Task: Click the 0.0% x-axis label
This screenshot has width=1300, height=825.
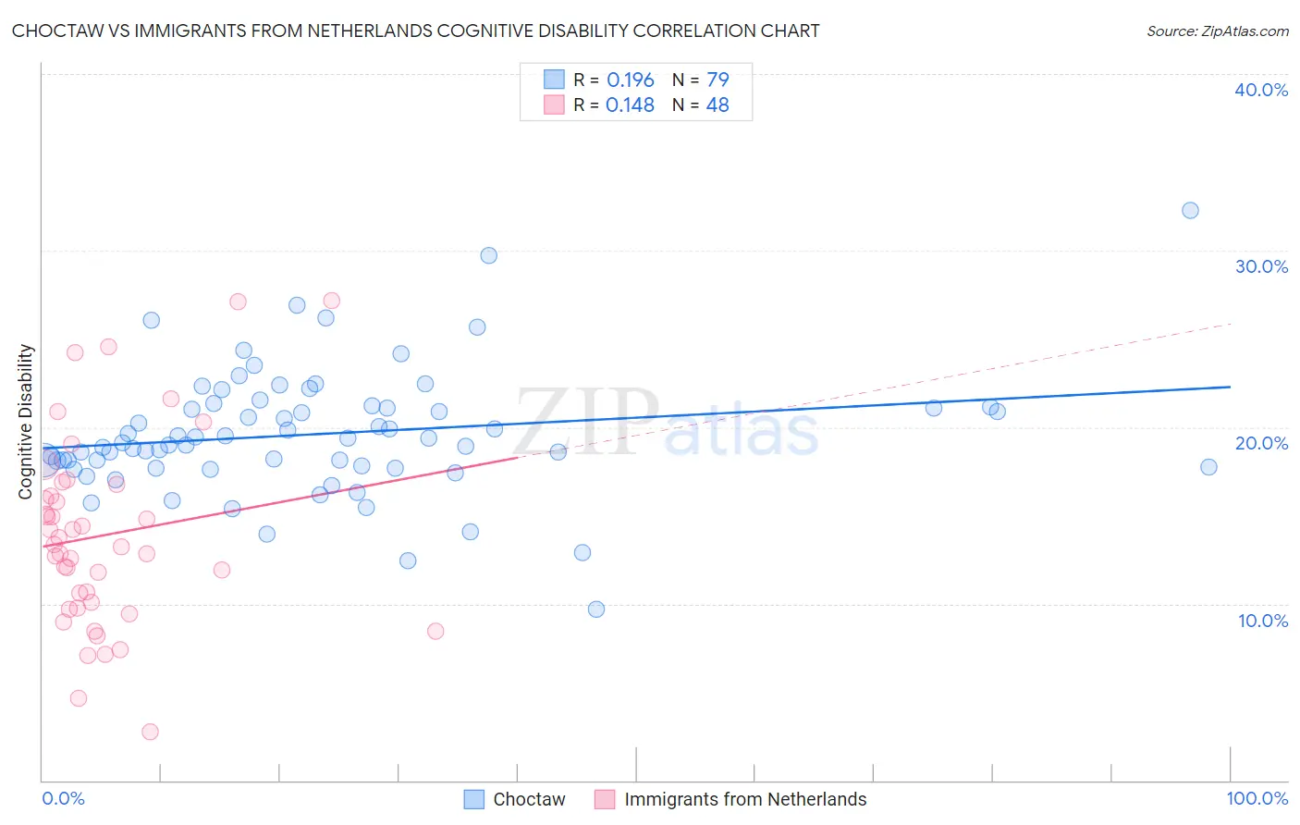Action: [63, 798]
